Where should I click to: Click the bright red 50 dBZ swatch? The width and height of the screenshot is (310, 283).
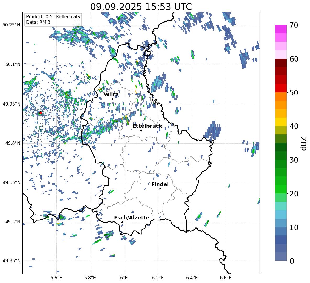pos(281,88)
